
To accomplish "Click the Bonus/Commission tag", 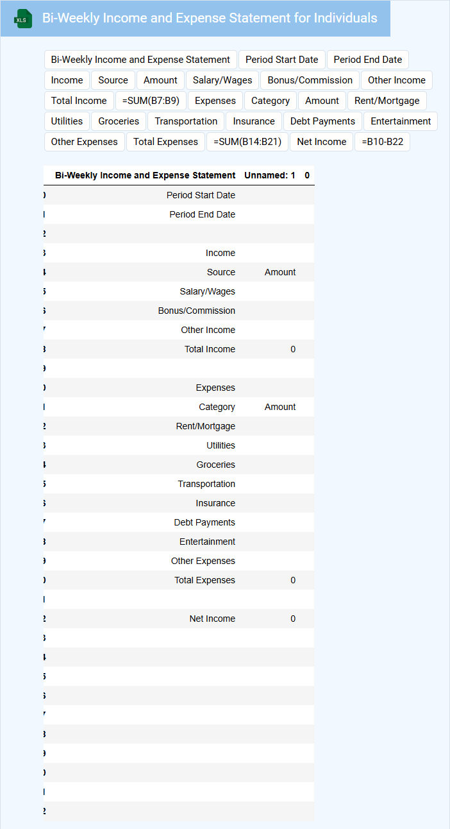I will (310, 80).
